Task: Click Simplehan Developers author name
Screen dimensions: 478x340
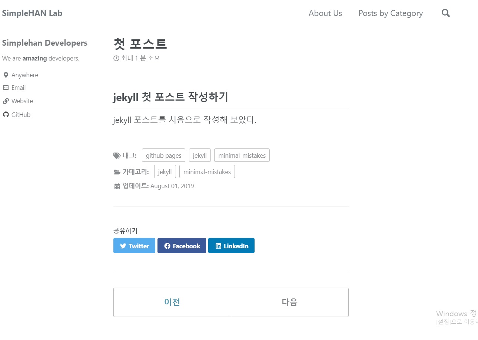Action: click(45, 43)
